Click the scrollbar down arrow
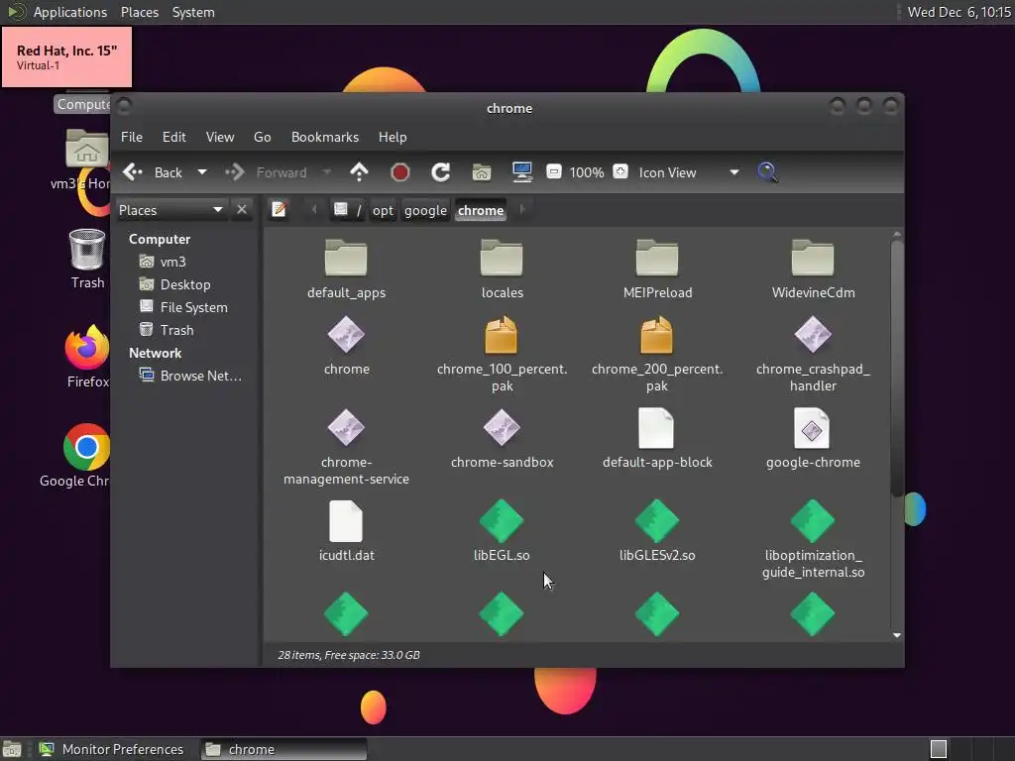This screenshot has height=761, width=1015. (x=896, y=635)
